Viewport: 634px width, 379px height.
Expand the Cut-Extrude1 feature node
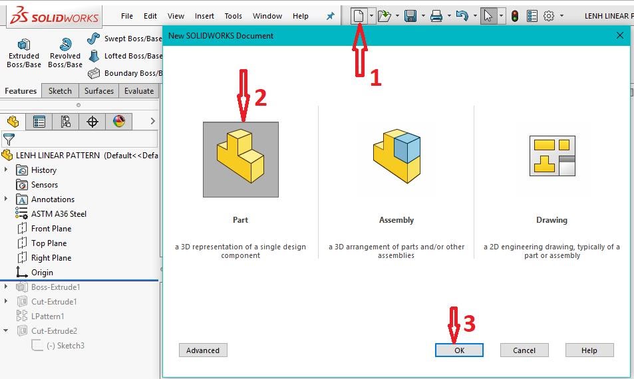click(6, 301)
